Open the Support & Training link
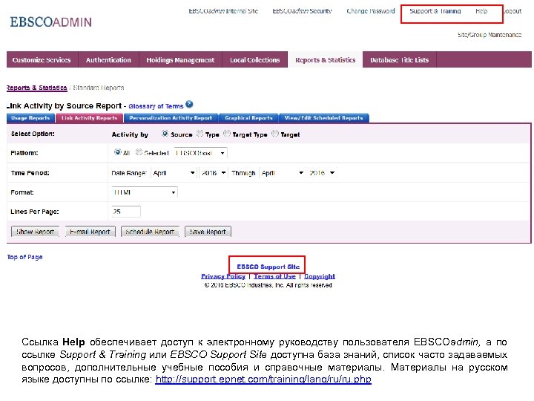 [x=435, y=11]
